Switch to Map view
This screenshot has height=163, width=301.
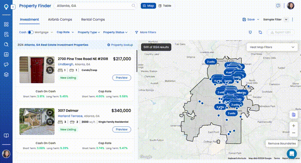148,6
